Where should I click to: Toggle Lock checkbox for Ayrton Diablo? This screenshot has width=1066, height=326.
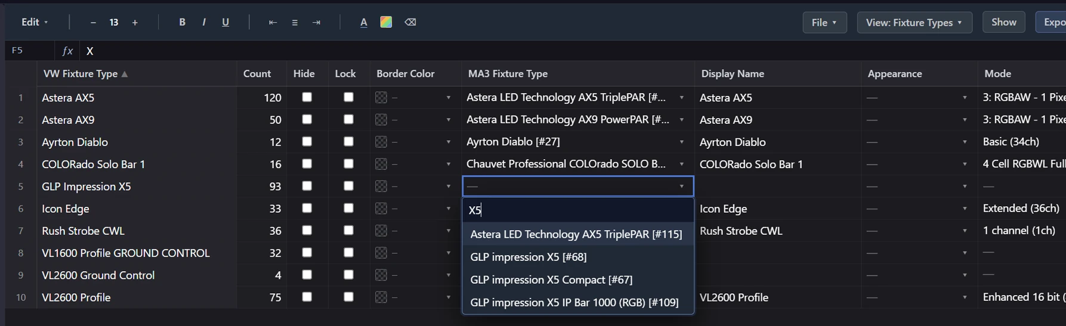click(x=349, y=141)
